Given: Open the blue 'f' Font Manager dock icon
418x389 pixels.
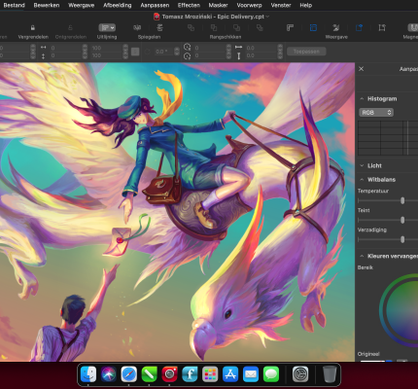Looking at the screenshot, I should tap(190, 374).
